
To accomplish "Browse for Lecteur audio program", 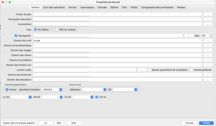I will (142, 70).
